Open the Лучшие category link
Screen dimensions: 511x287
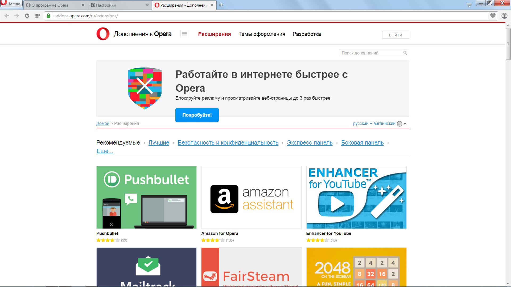159,143
